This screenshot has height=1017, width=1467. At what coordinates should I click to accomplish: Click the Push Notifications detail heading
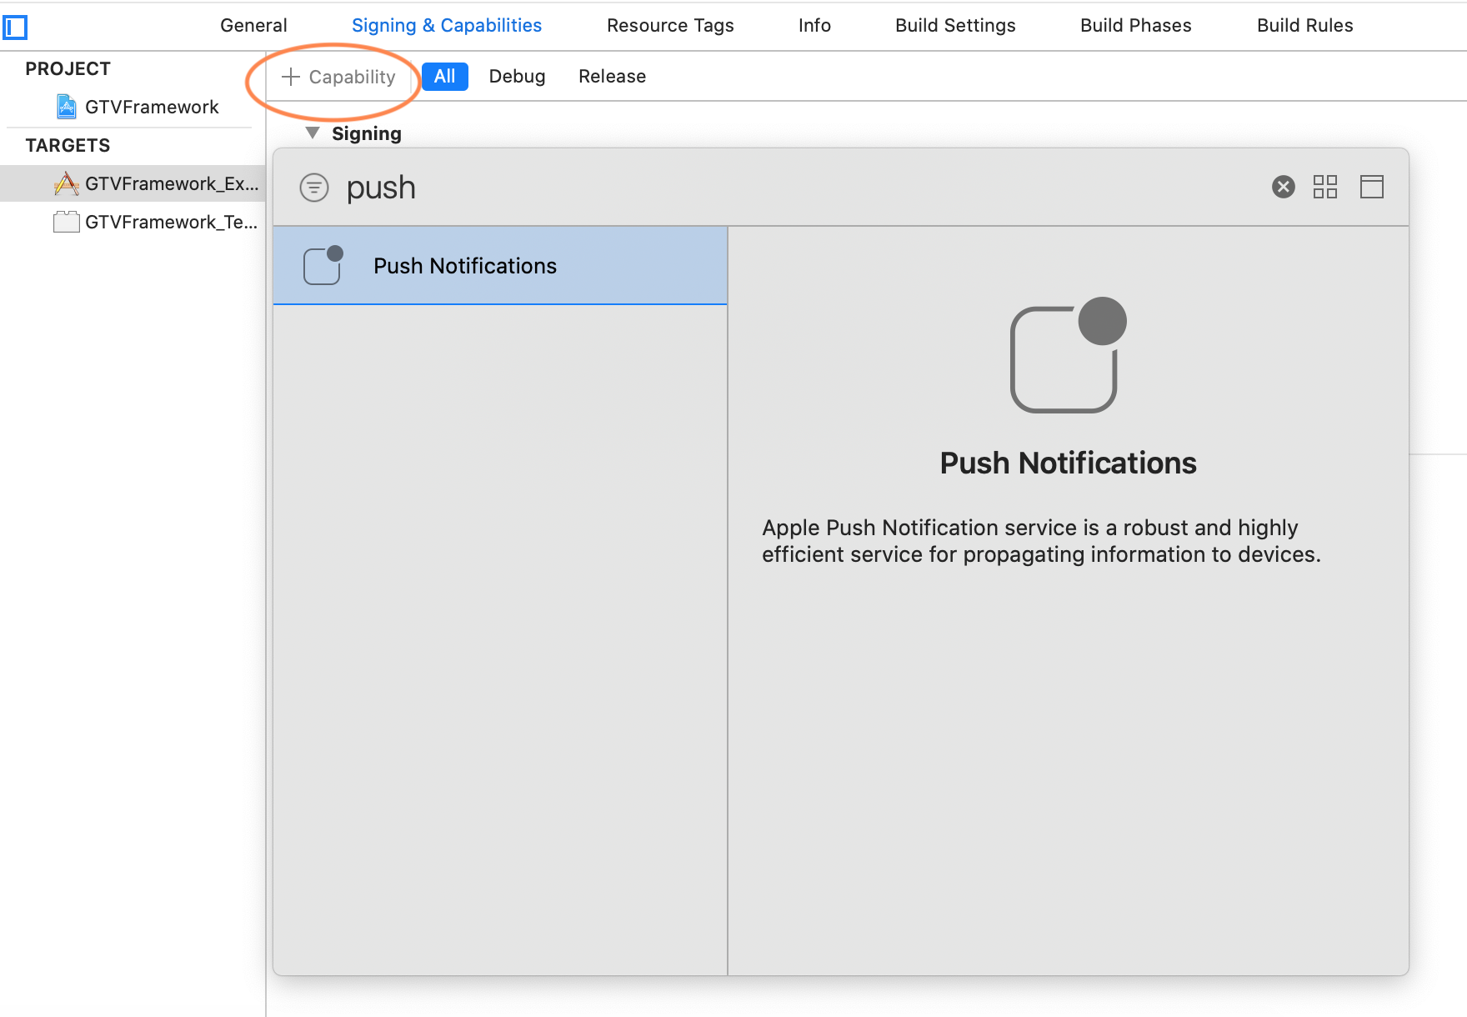click(x=1068, y=463)
